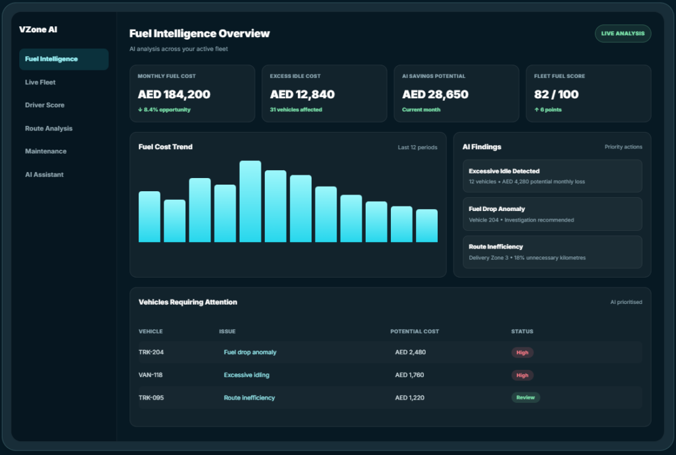Click the AED 2,480 cost cell
676x455 pixels.
pos(411,352)
